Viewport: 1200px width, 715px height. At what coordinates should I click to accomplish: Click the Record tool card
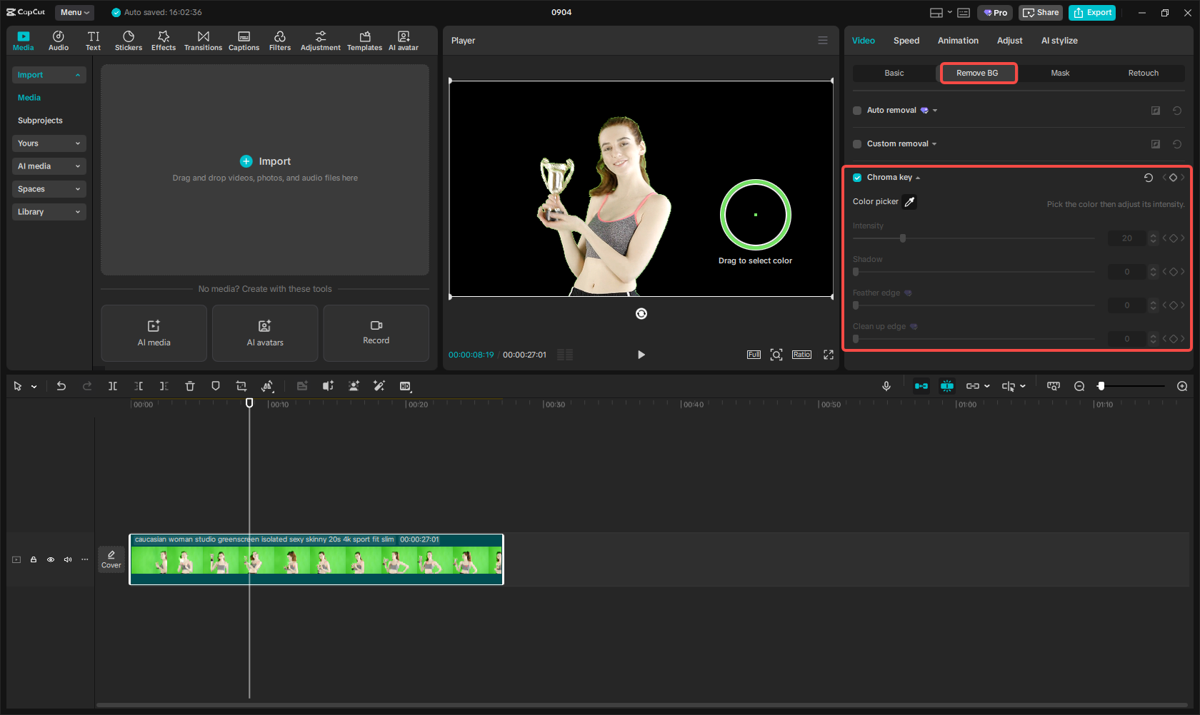(376, 333)
